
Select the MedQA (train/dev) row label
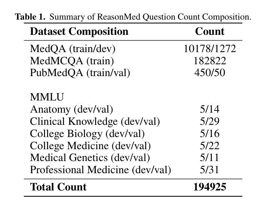[73, 49]
